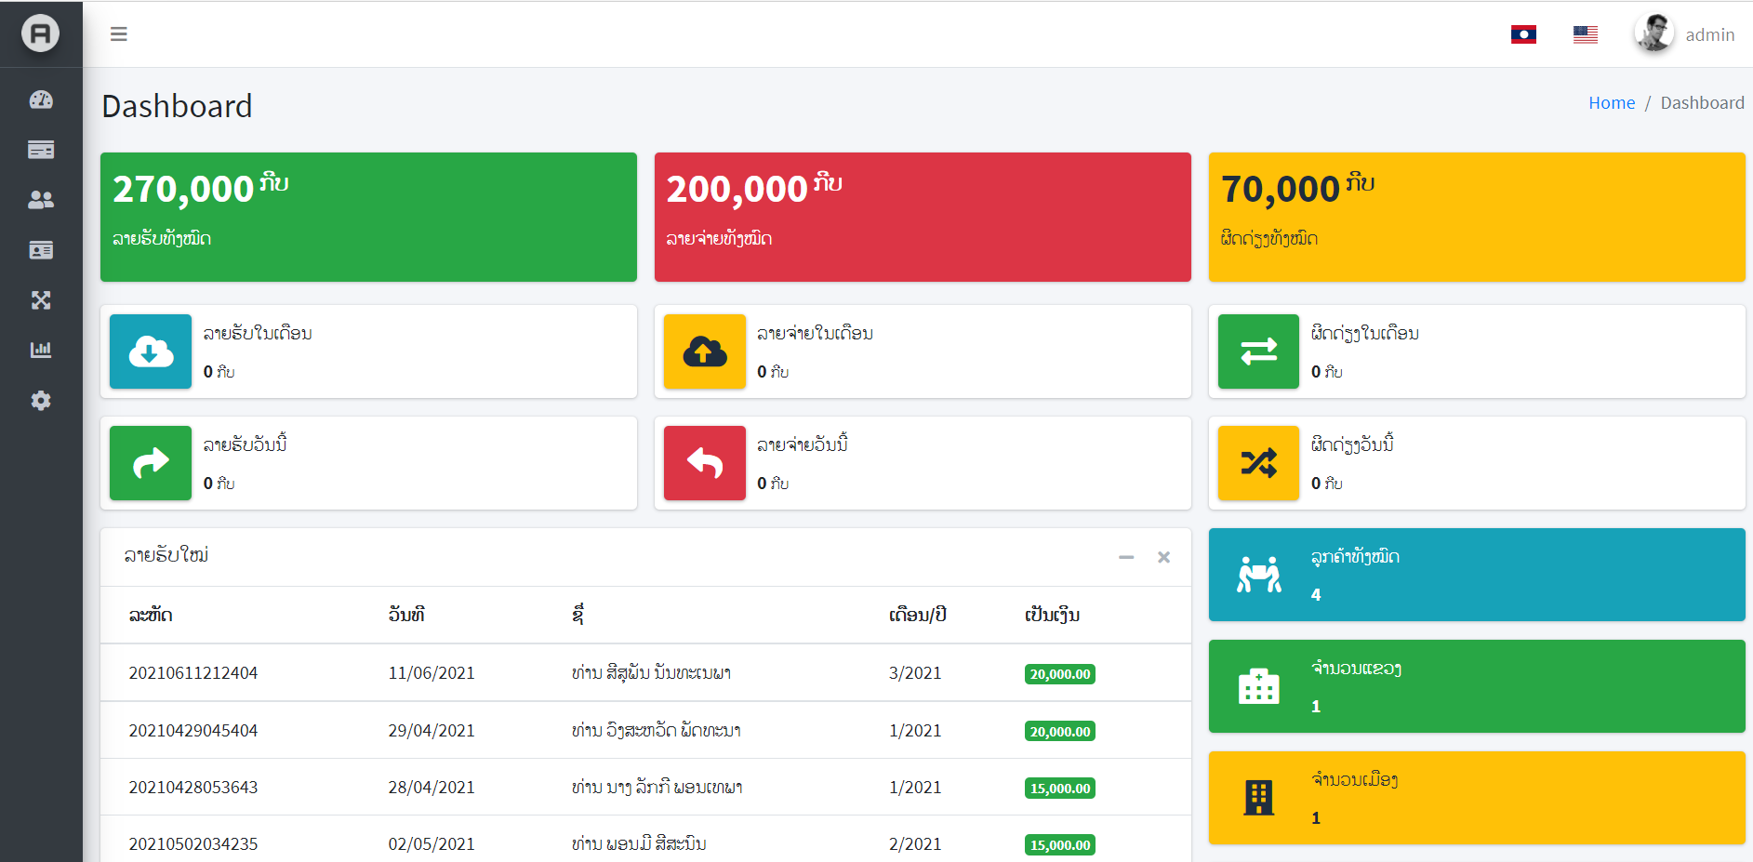Select the red 200,000 total expense card
Image resolution: width=1753 pixels, height=862 pixels.
pyautogui.click(x=923, y=217)
